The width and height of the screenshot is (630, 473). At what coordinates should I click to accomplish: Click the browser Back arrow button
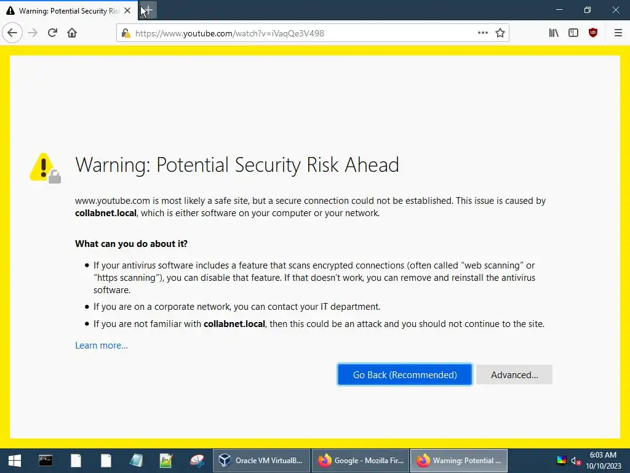click(x=12, y=33)
